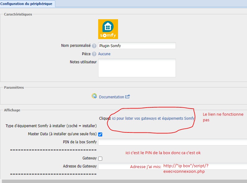Click help icon next to Pièce
This screenshot has width=247, height=183.
[x=94, y=54]
